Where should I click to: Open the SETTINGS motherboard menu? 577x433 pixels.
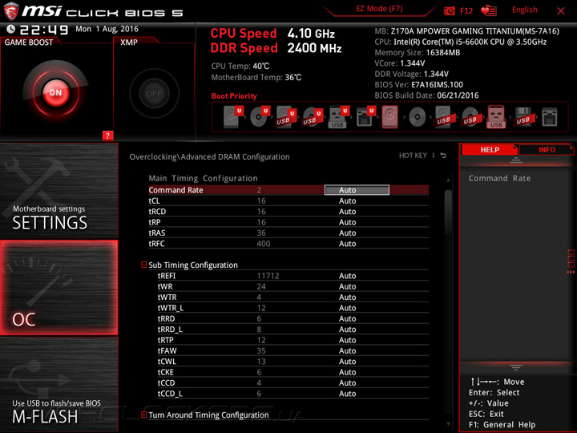click(x=59, y=191)
